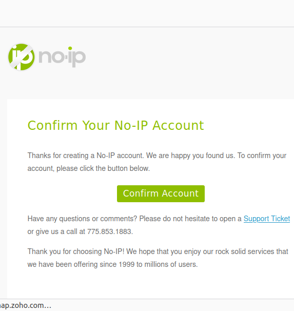Open the Support Ticket link
The height and width of the screenshot is (311, 294).
click(267, 219)
